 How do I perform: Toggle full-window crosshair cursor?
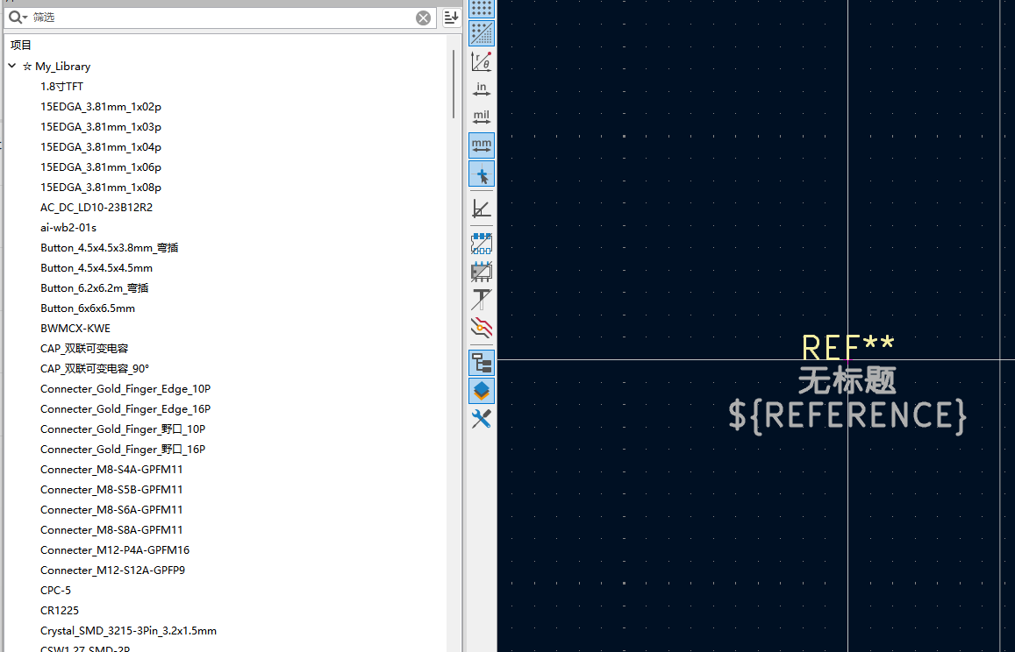pos(482,174)
